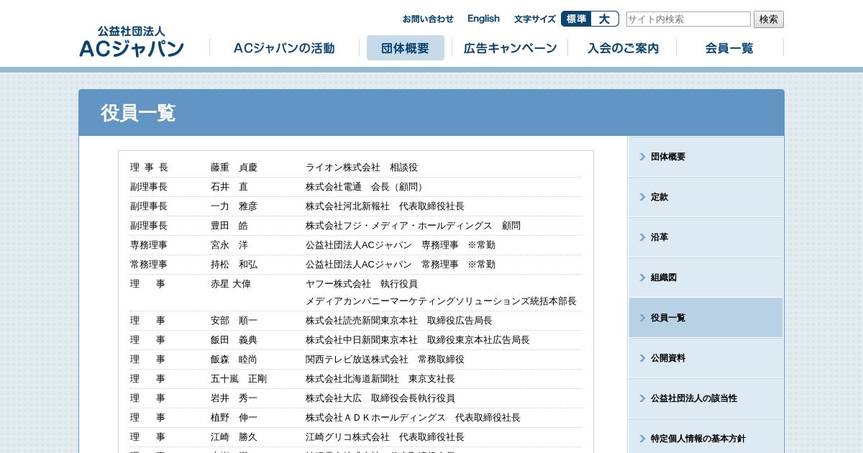Click the name 飯田 義典
This screenshot has width=863, height=453.
click(x=234, y=340)
